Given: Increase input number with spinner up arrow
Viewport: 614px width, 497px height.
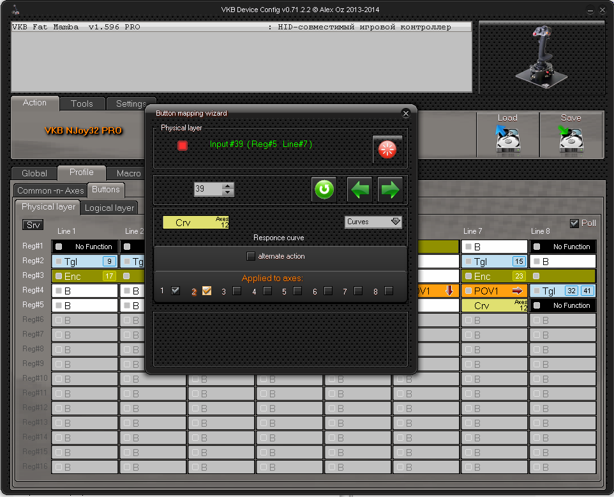Looking at the screenshot, I should [227, 186].
